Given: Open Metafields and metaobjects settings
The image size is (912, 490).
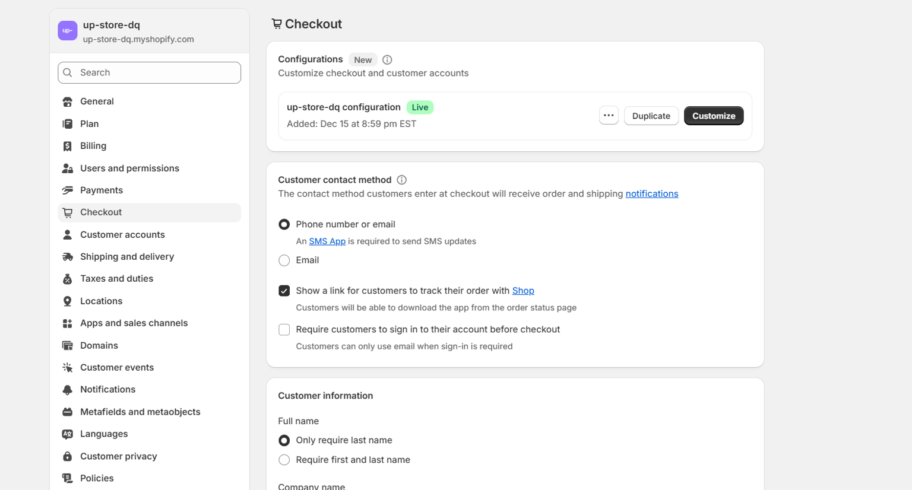Looking at the screenshot, I should pyautogui.click(x=140, y=412).
